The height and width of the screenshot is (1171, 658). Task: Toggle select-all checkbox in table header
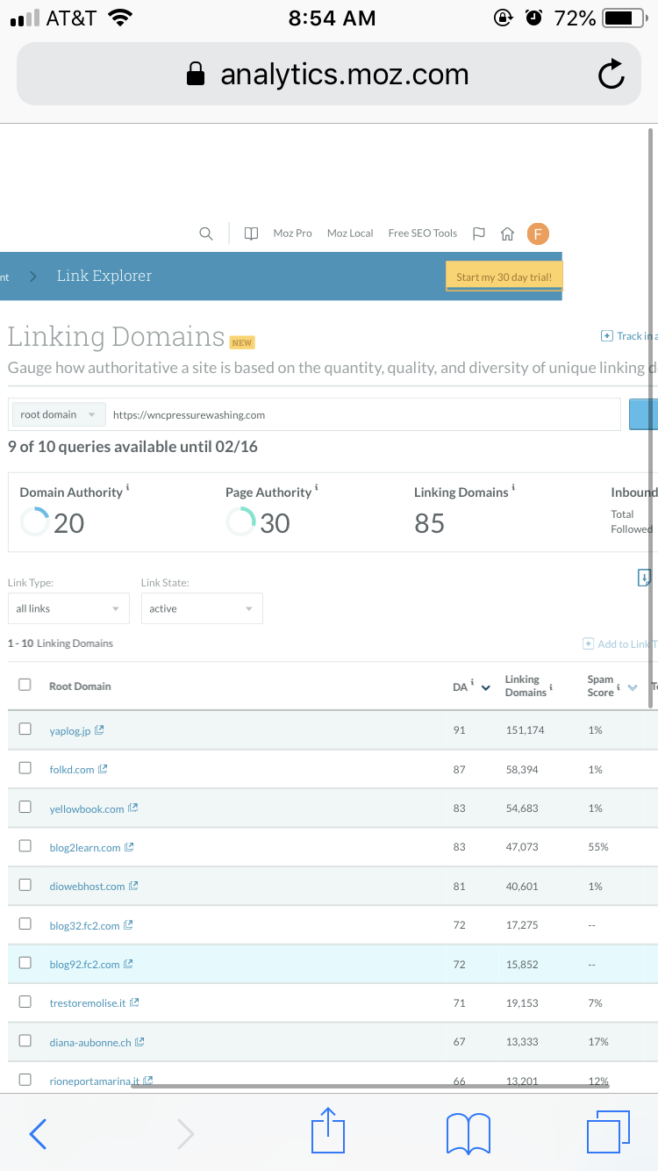[x=25, y=685]
